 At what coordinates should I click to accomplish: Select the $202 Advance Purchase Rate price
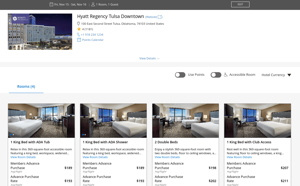(x=213, y=181)
